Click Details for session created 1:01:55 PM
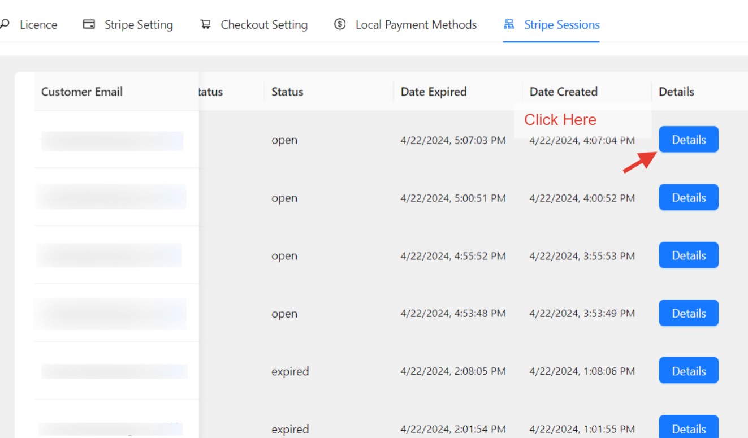Image resolution: width=748 pixels, height=438 pixels. coord(688,428)
